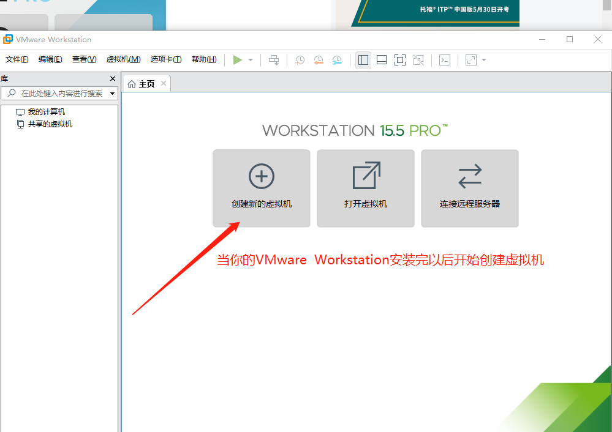Open the power options dropdown arrow
612x432 pixels.
point(251,60)
